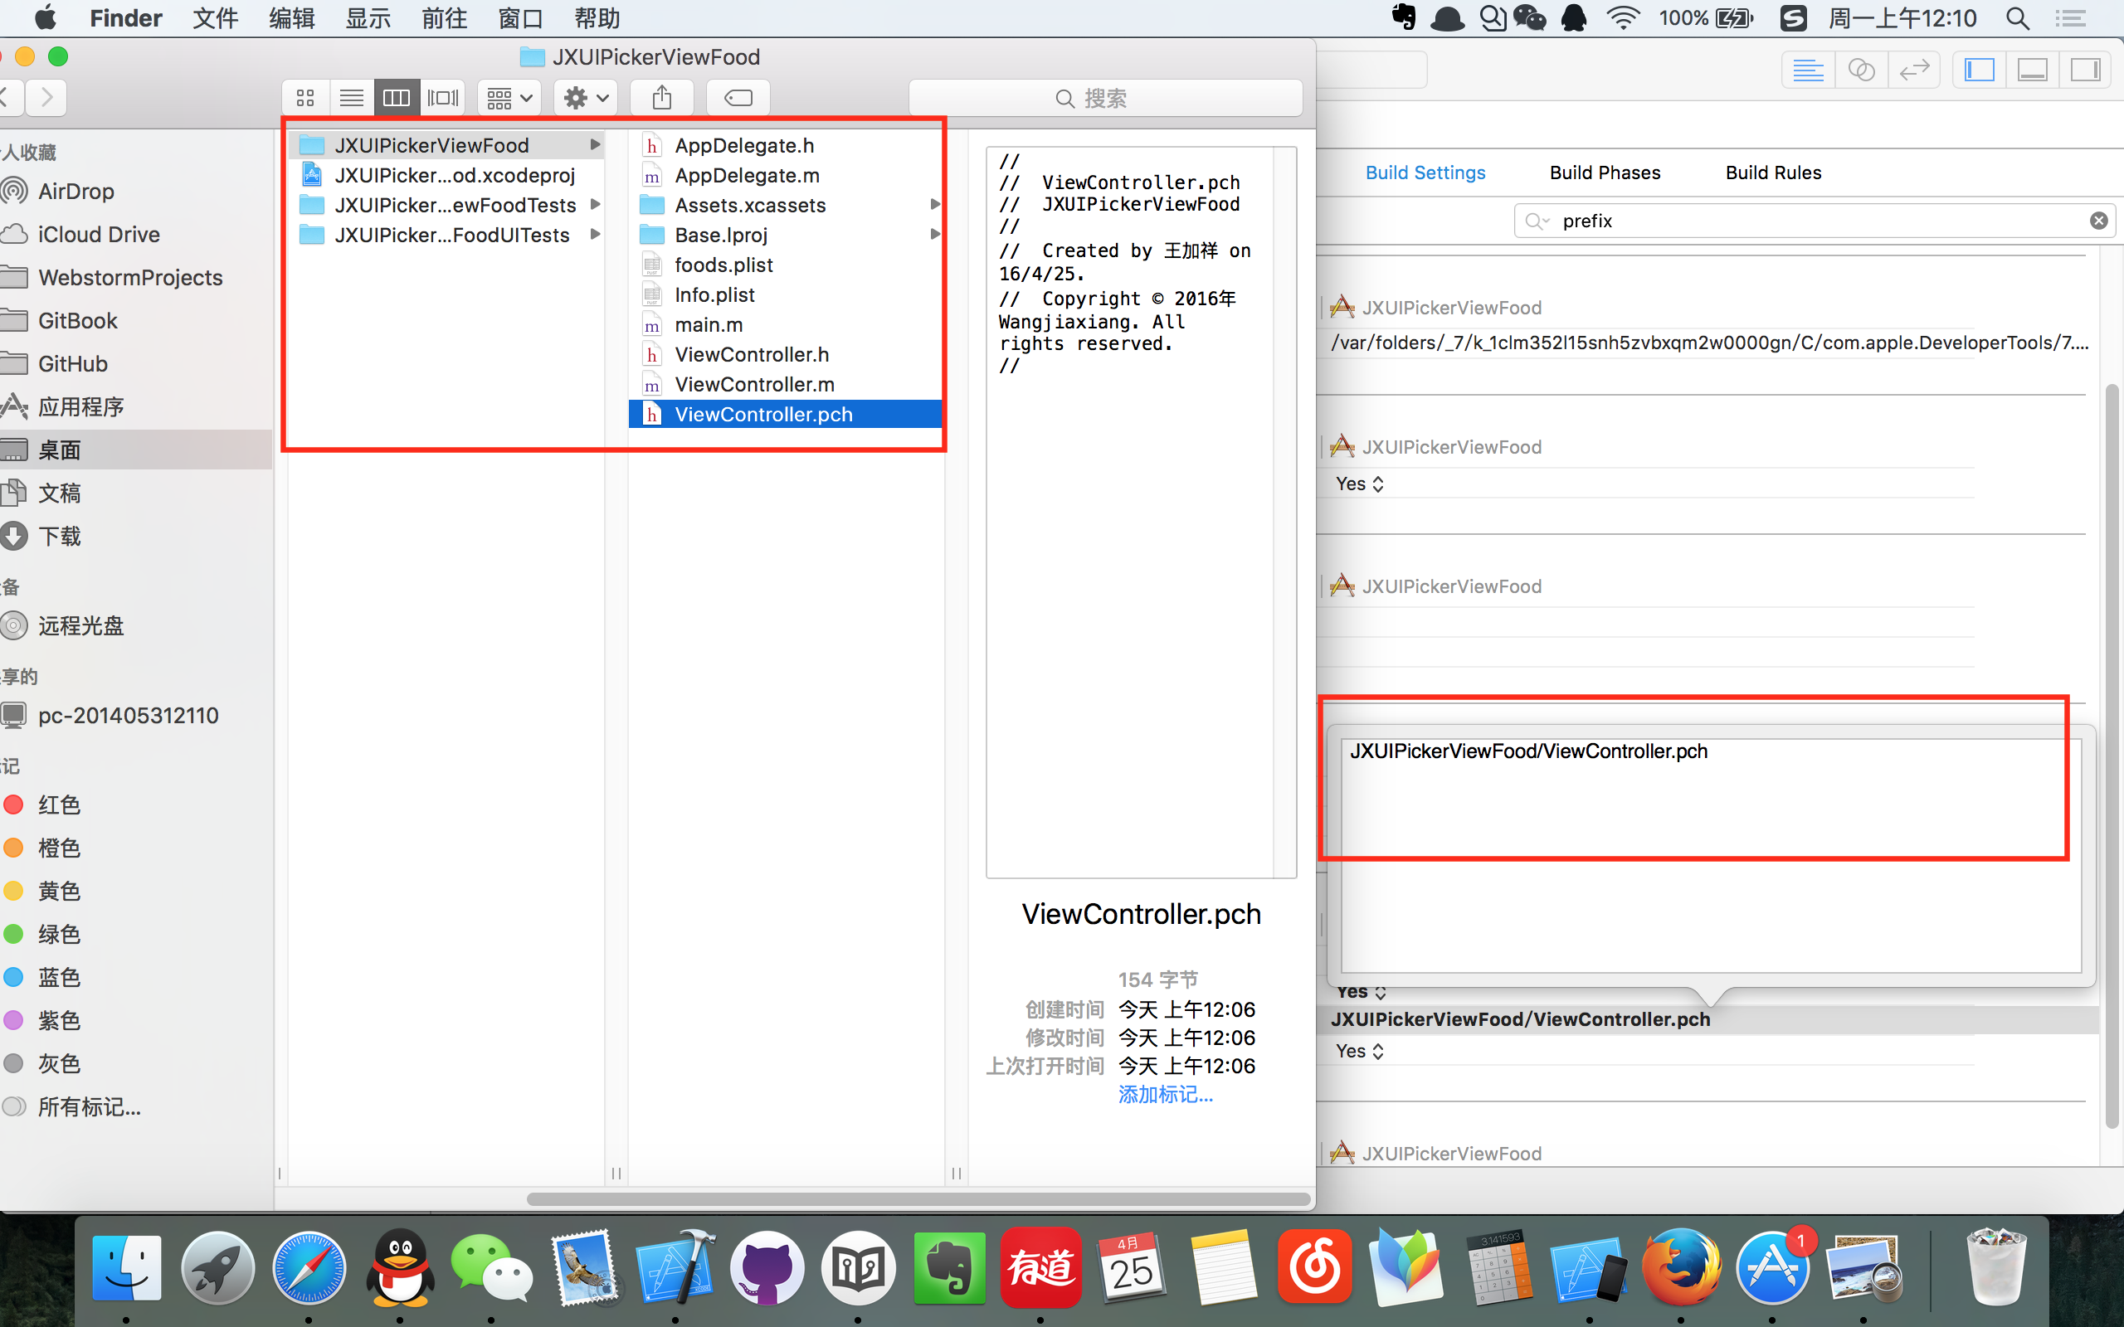Select pc-201405312110 shared computer
Image resolution: width=2124 pixels, height=1327 pixels.
pyautogui.click(x=128, y=715)
